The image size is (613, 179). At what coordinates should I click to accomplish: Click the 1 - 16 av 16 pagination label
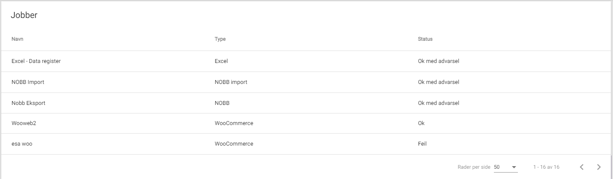(x=547, y=167)
